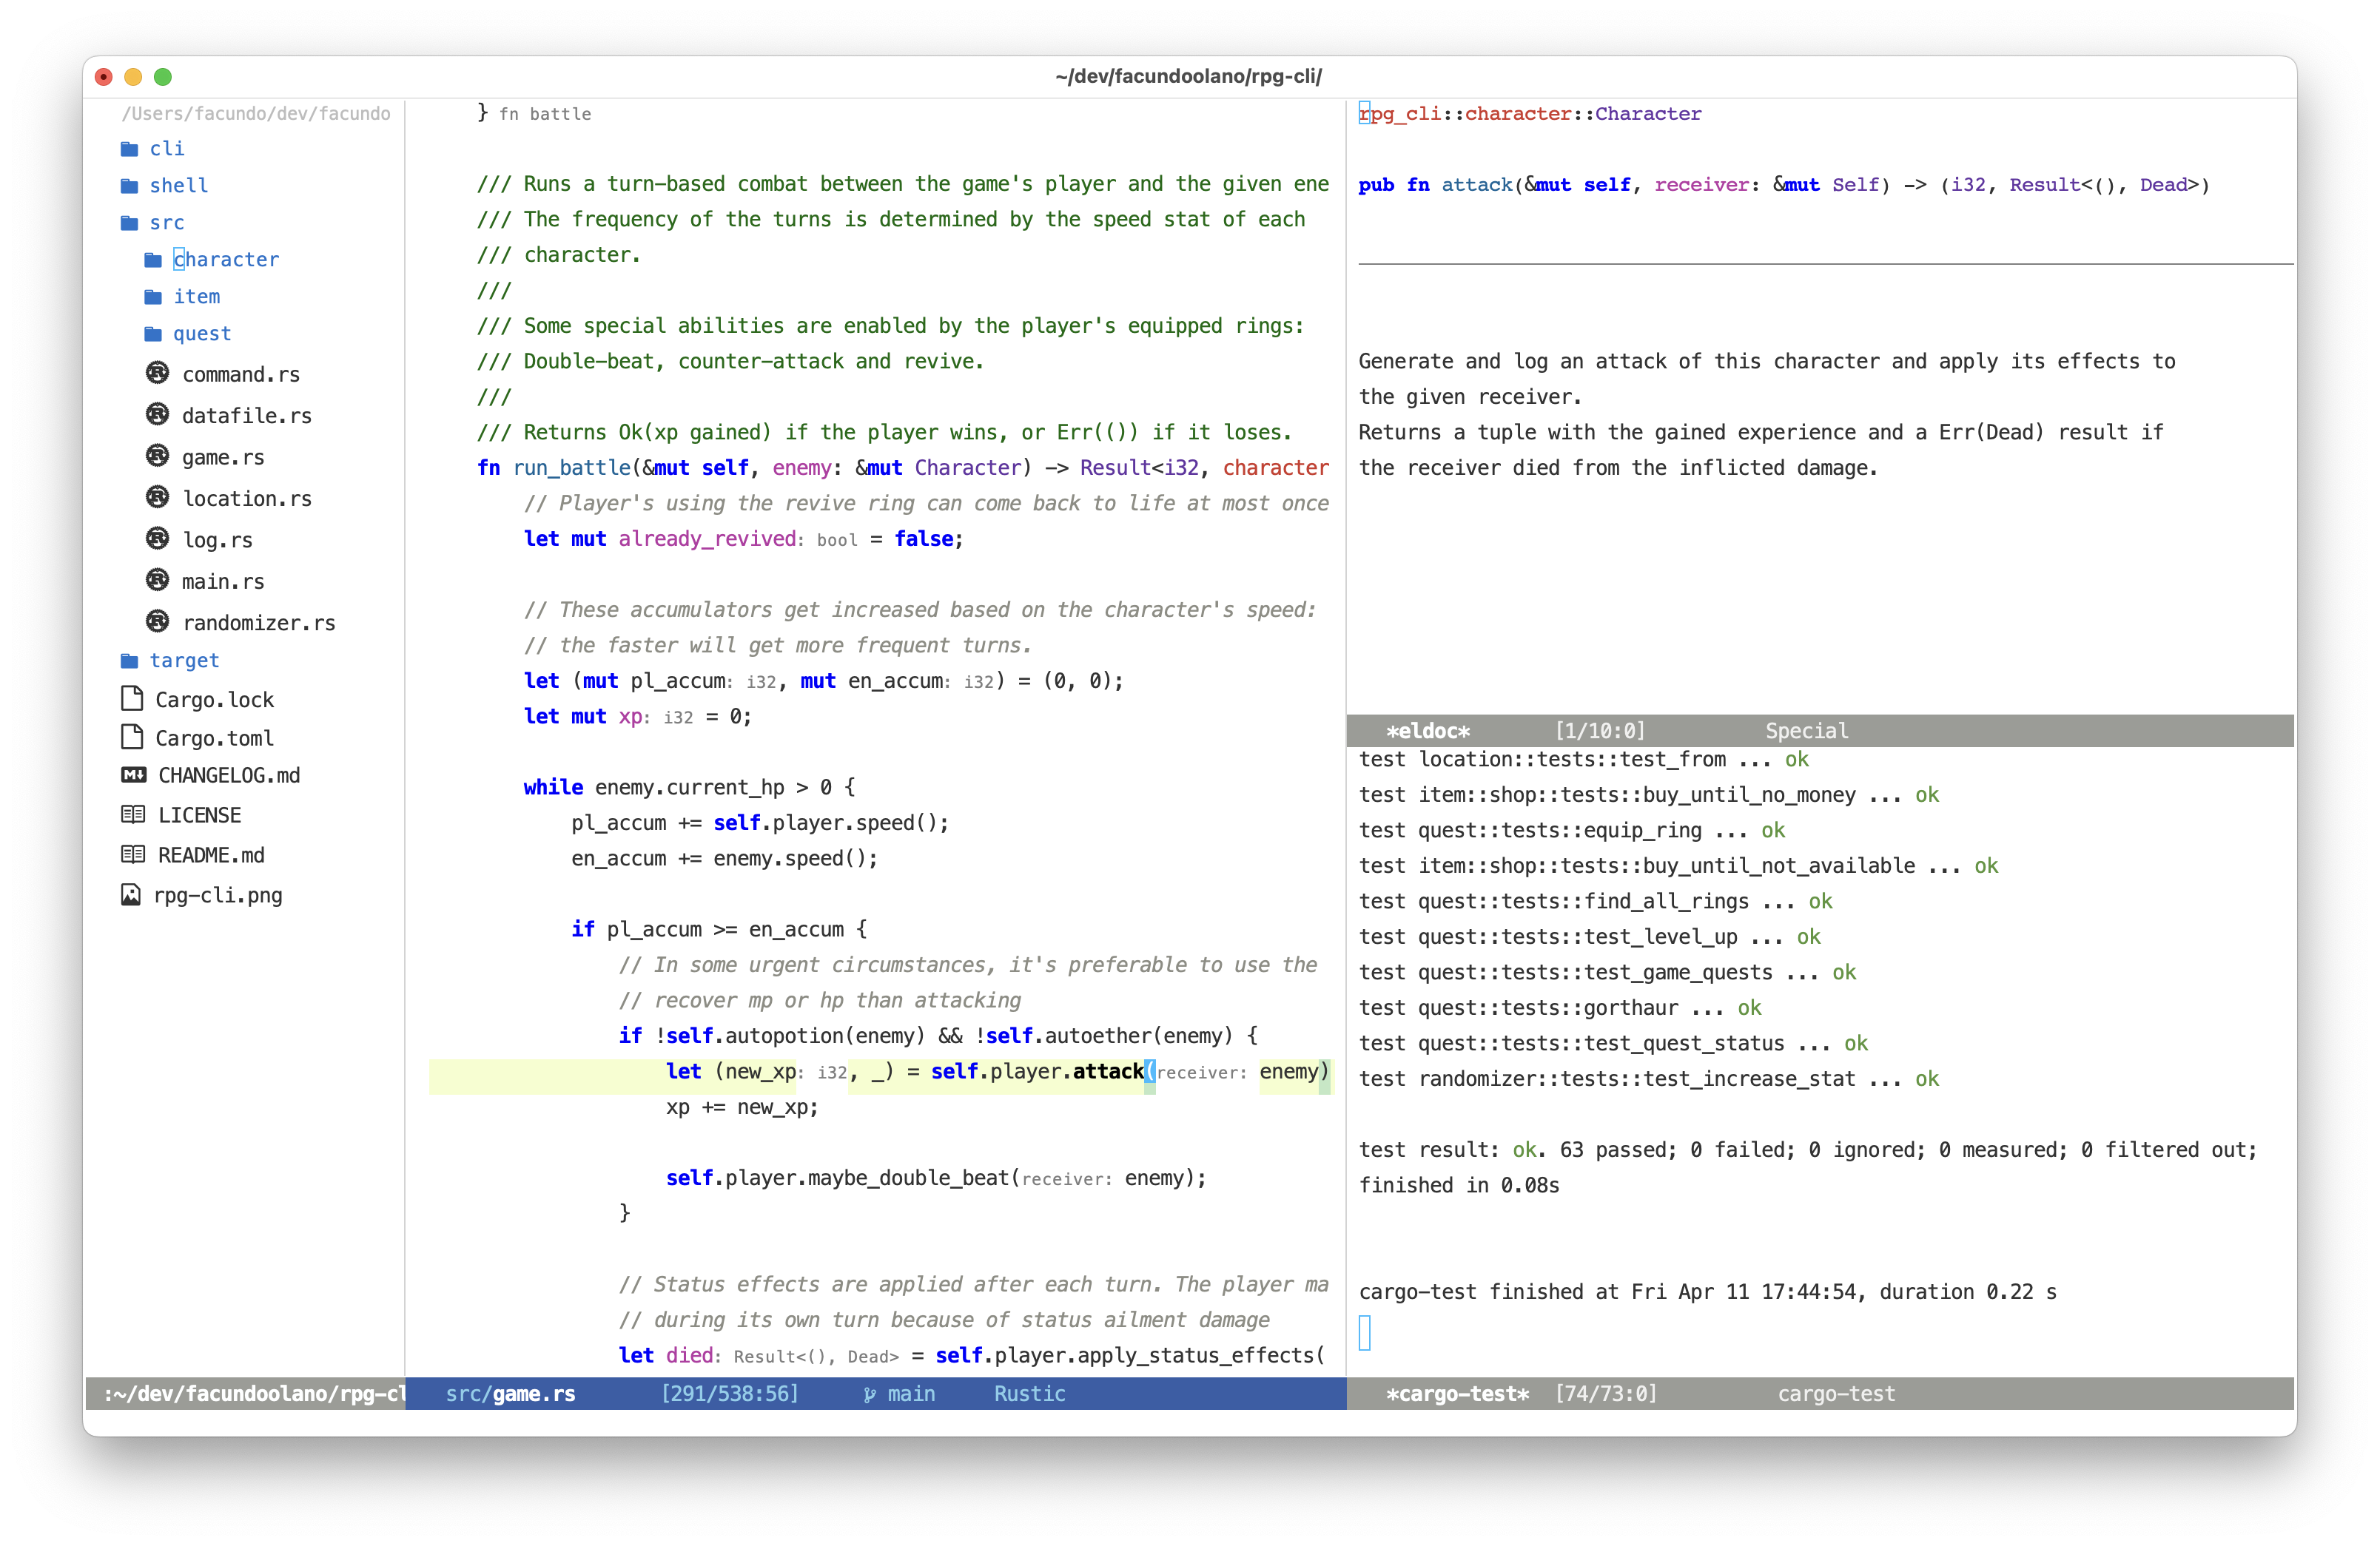Click the Character type link in eldoc header
This screenshot has width=2380, height=1546.
pyautogui.click(x=1647, y=114)
